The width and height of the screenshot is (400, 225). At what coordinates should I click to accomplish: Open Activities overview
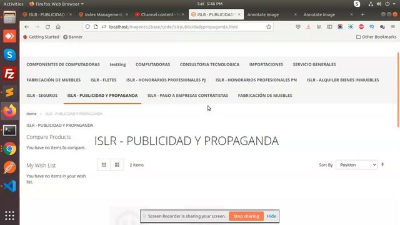pos(13,4)
